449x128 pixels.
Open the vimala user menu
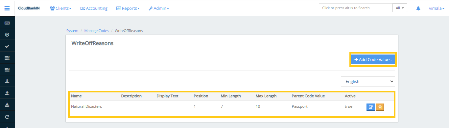pyautogui.click(x=437, y=8)
